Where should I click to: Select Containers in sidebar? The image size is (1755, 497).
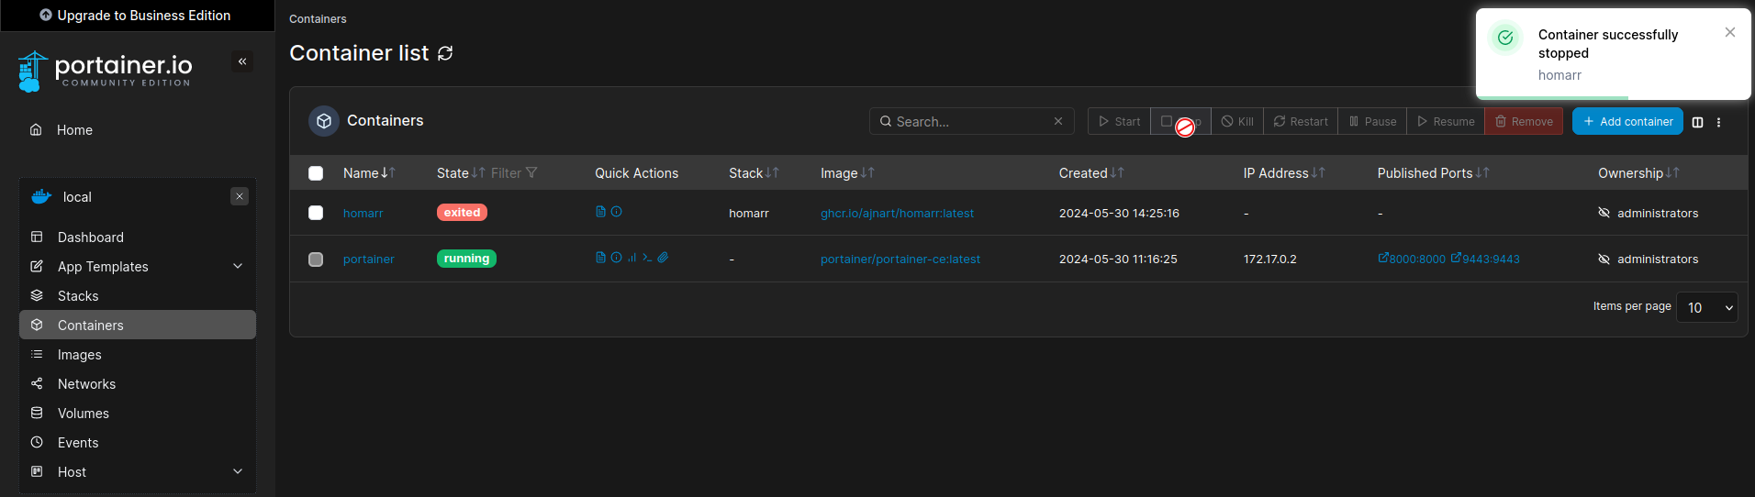tap(138, 325)
